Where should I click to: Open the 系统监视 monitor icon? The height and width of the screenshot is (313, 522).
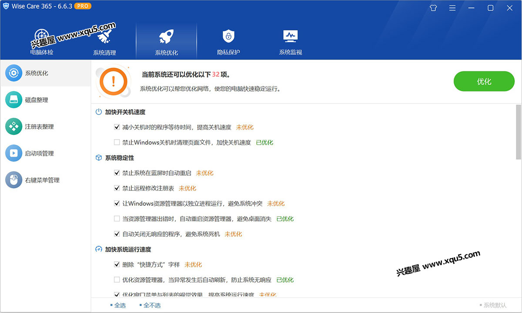(x=290, y=36)
